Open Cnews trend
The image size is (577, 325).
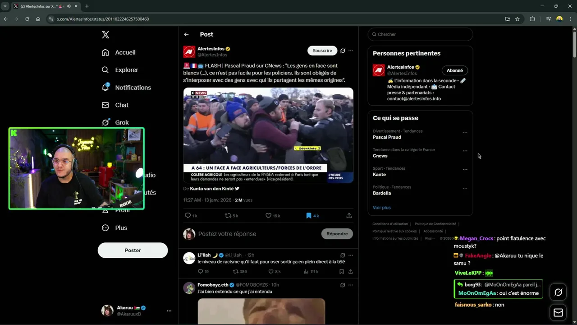point(380,156)
